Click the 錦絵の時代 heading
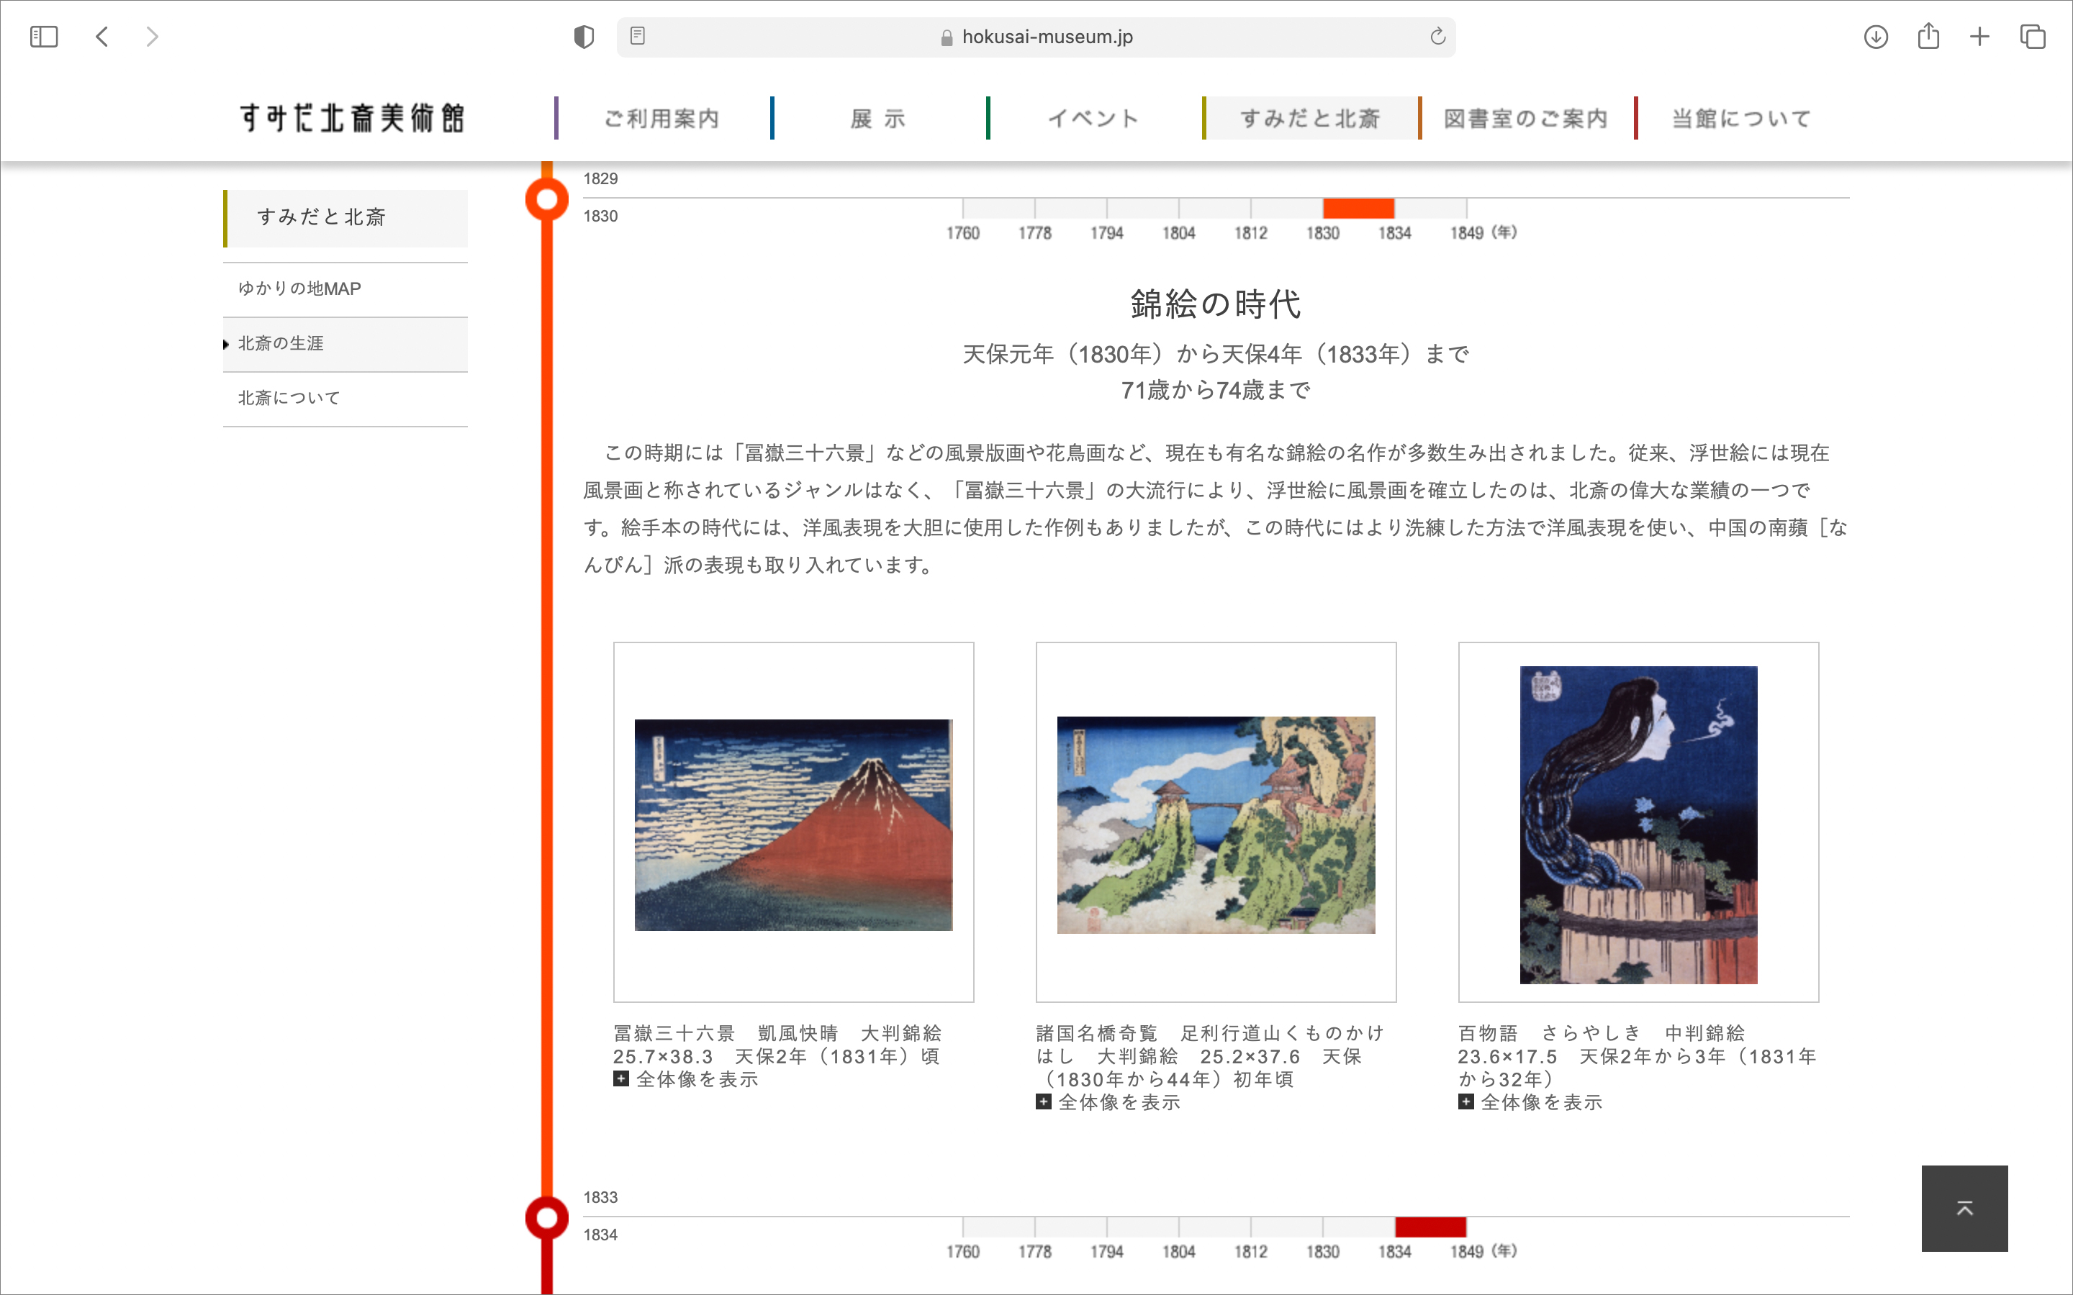The height and width of the screenshot is (1295, 2073). coord(1216,304)
